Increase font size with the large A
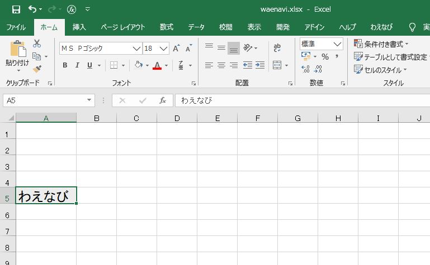430x265 pixels. click(x=176, y=48)
